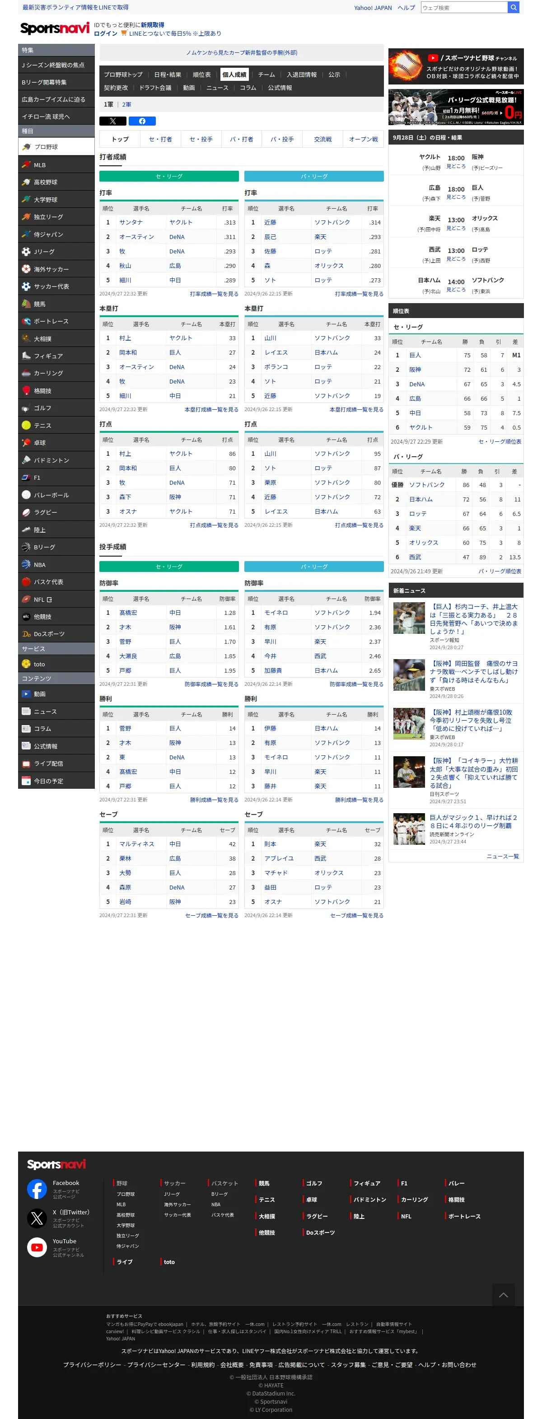The width and height of the screenshot is (542, 1419).
Task: Share the page using the Facebook button
Action: [x=142, y=121]
